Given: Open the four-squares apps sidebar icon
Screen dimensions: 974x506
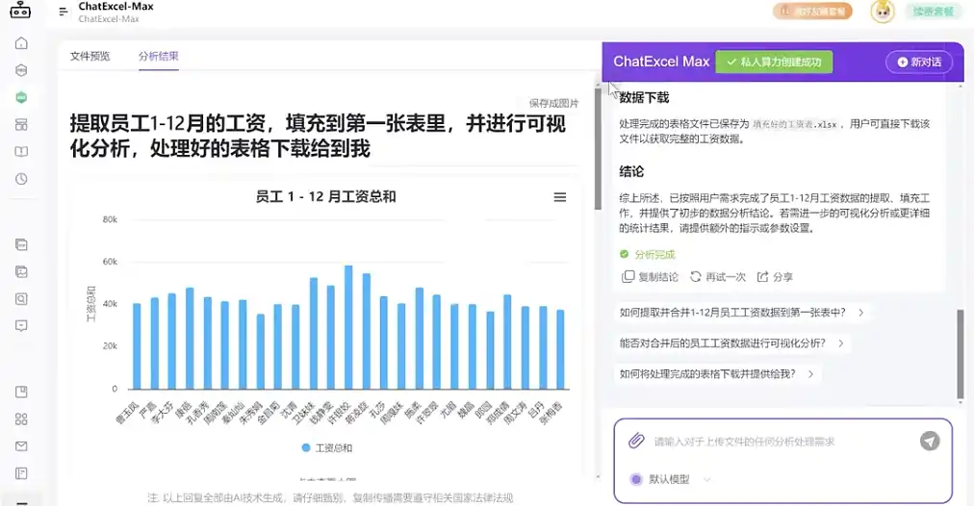Looking at the screenshot, I should pyautogui.click(x=21, y=419).
